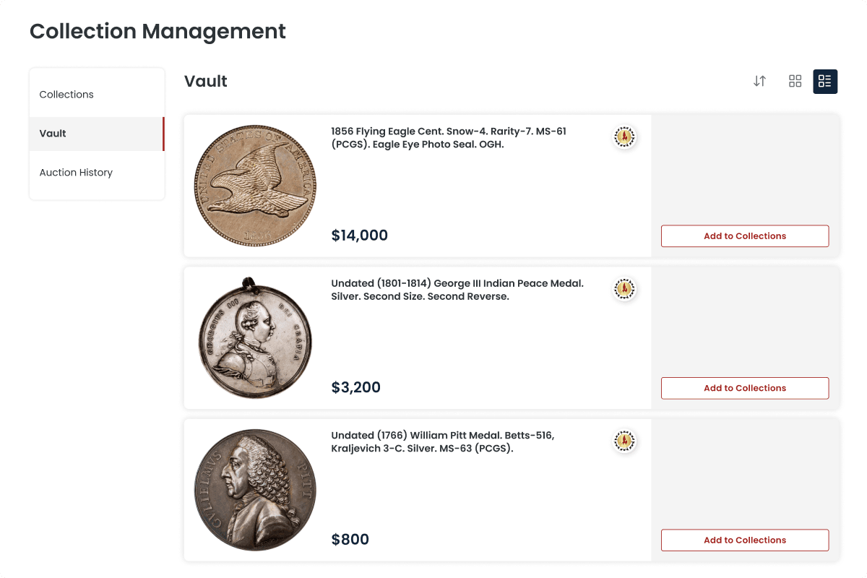Select the list view layout icon
Viewport: 867px width, 578px height.
[825, 82]
